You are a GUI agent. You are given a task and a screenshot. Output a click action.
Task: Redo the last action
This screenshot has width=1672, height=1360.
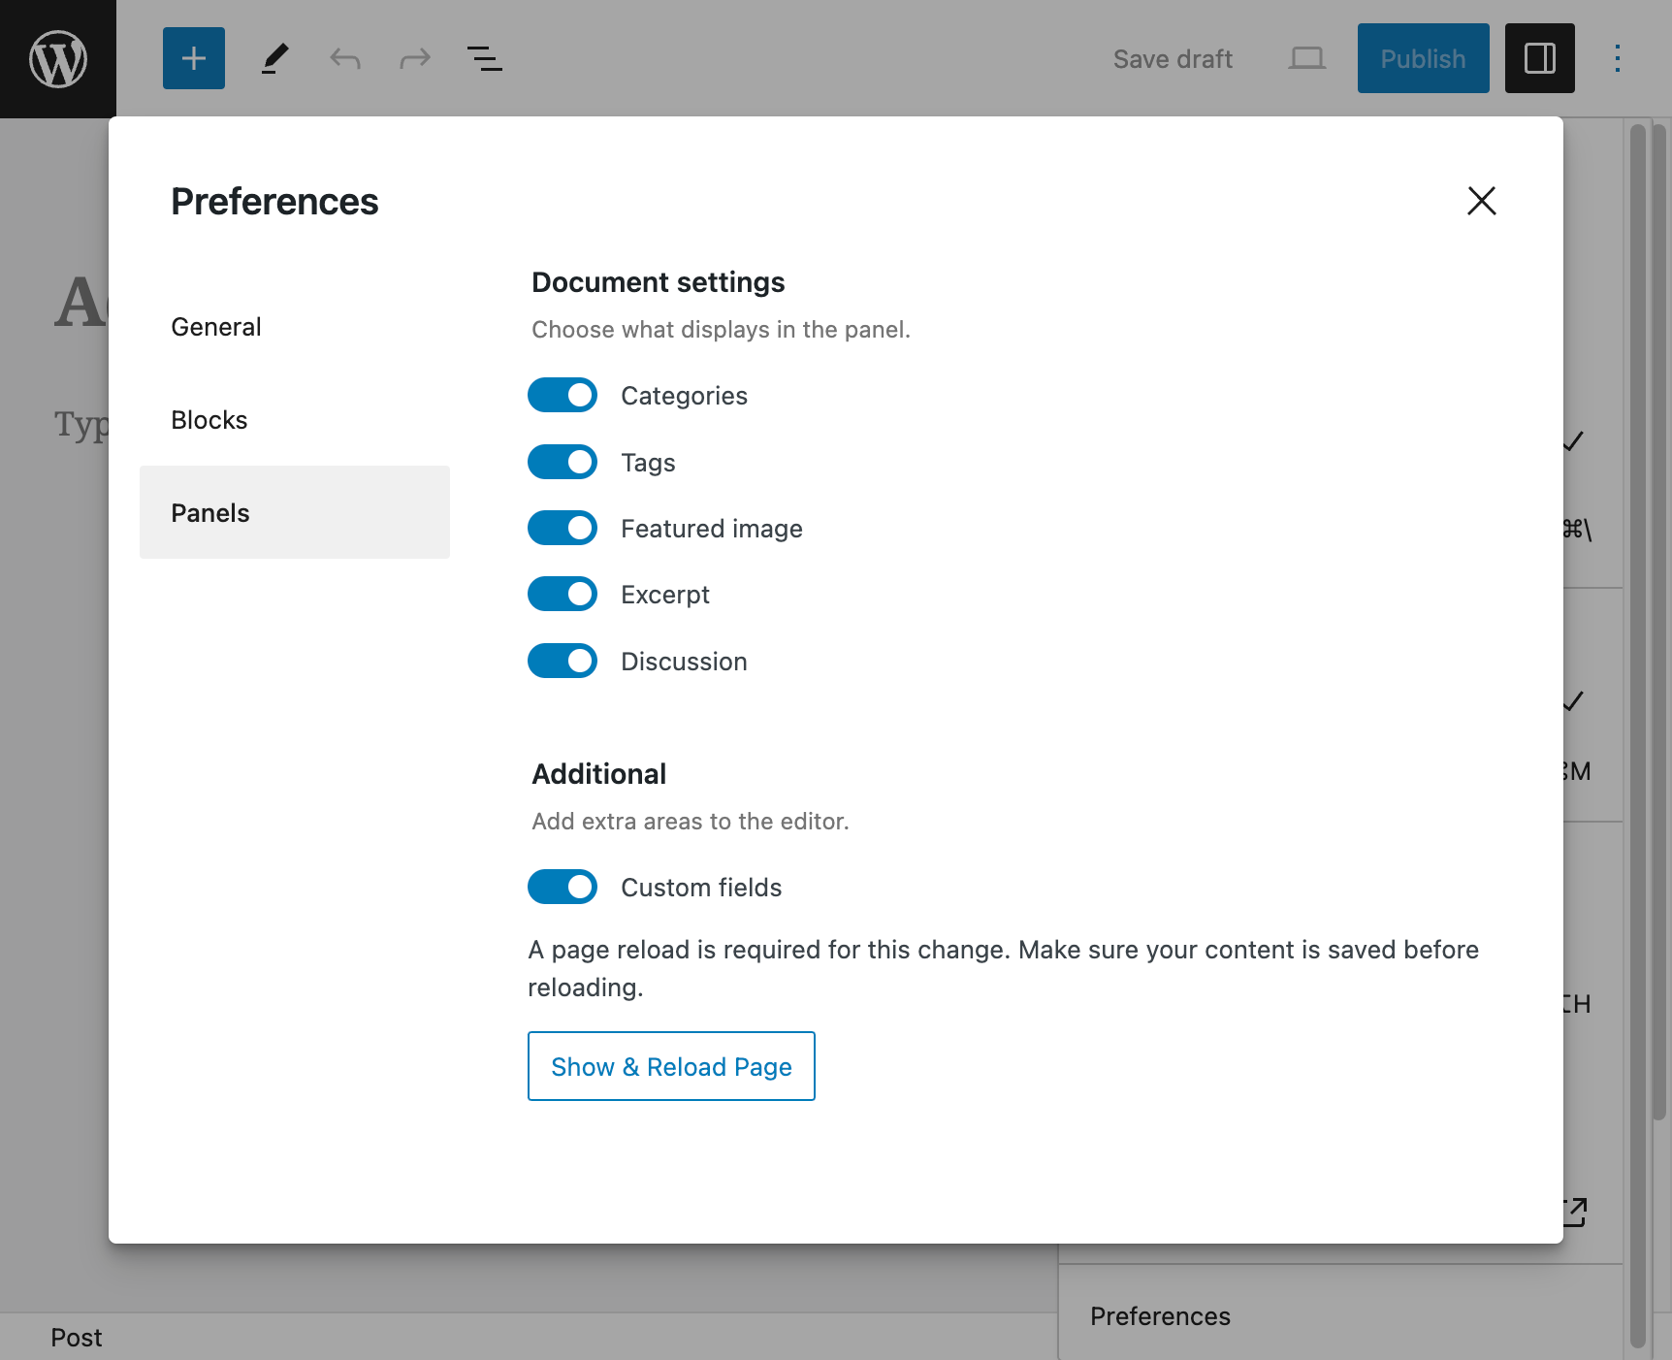(414, 58)
